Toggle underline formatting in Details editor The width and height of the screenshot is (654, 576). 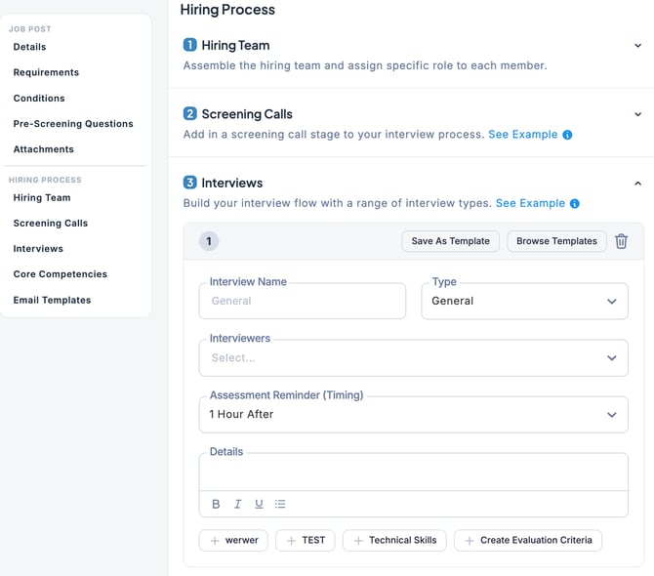[x=259, y=504]
